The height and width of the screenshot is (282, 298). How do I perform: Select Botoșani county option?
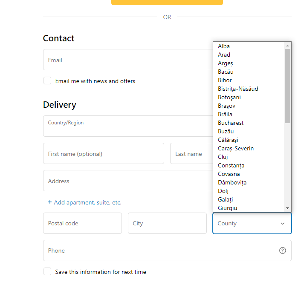[x=249, y=98]
